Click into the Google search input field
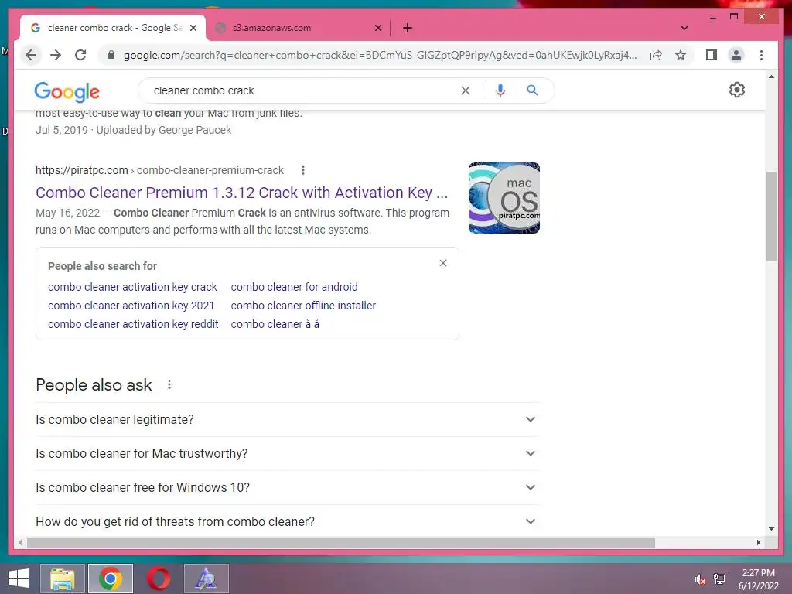This screenshot has width=792, height=594. (x=303, y=90)
